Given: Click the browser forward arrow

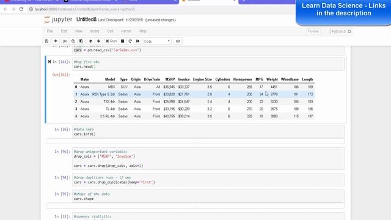Looking at the screenshot, I should (x=13, y=9).
